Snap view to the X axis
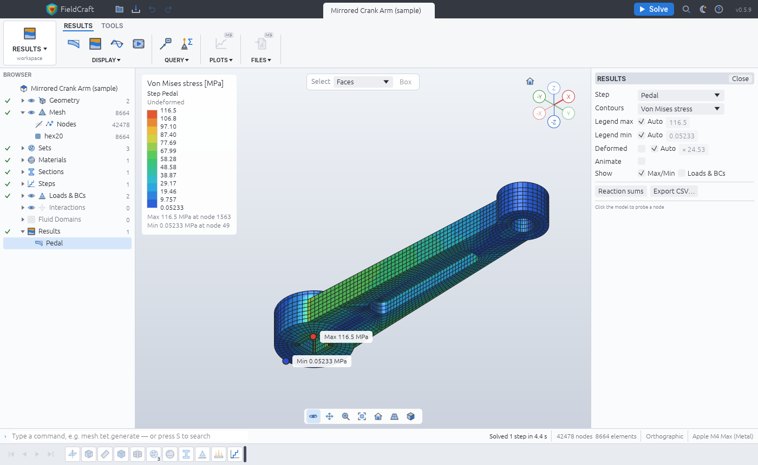The width and height of the screenshot is (758, 465). point(568,97)
